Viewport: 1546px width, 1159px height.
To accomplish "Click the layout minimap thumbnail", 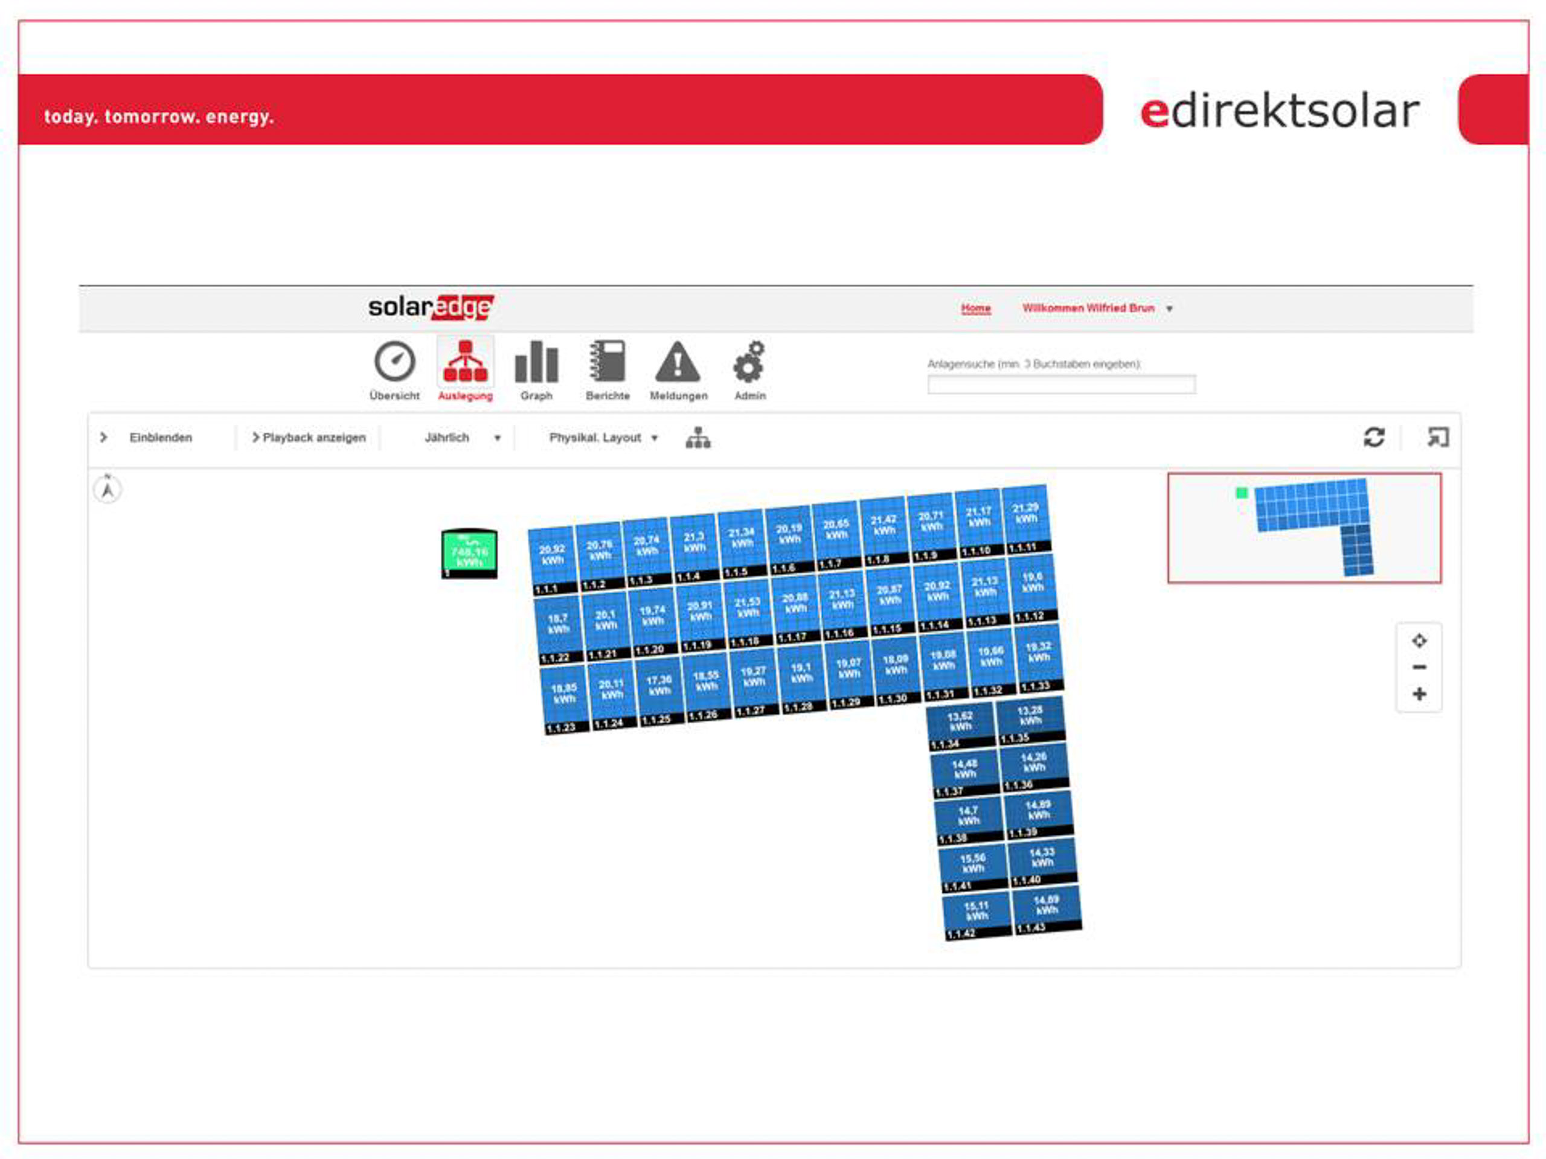I will tap(1304, 528).
